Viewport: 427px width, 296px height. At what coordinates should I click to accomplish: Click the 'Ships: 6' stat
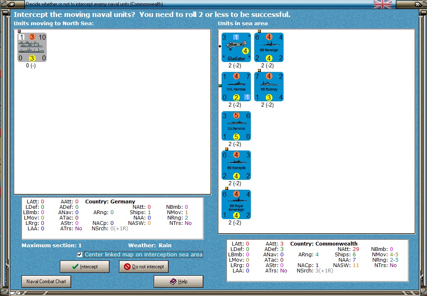point(345,255)
